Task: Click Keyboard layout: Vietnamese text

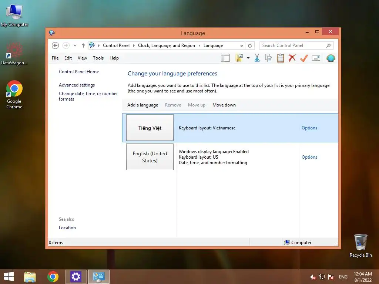Action: coord(207,128)
